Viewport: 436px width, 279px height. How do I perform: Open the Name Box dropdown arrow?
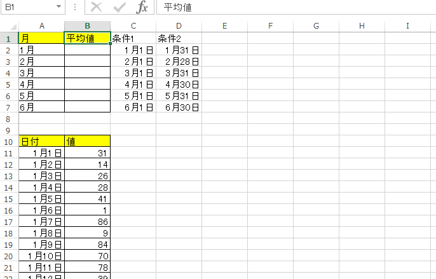click(58, 8)
